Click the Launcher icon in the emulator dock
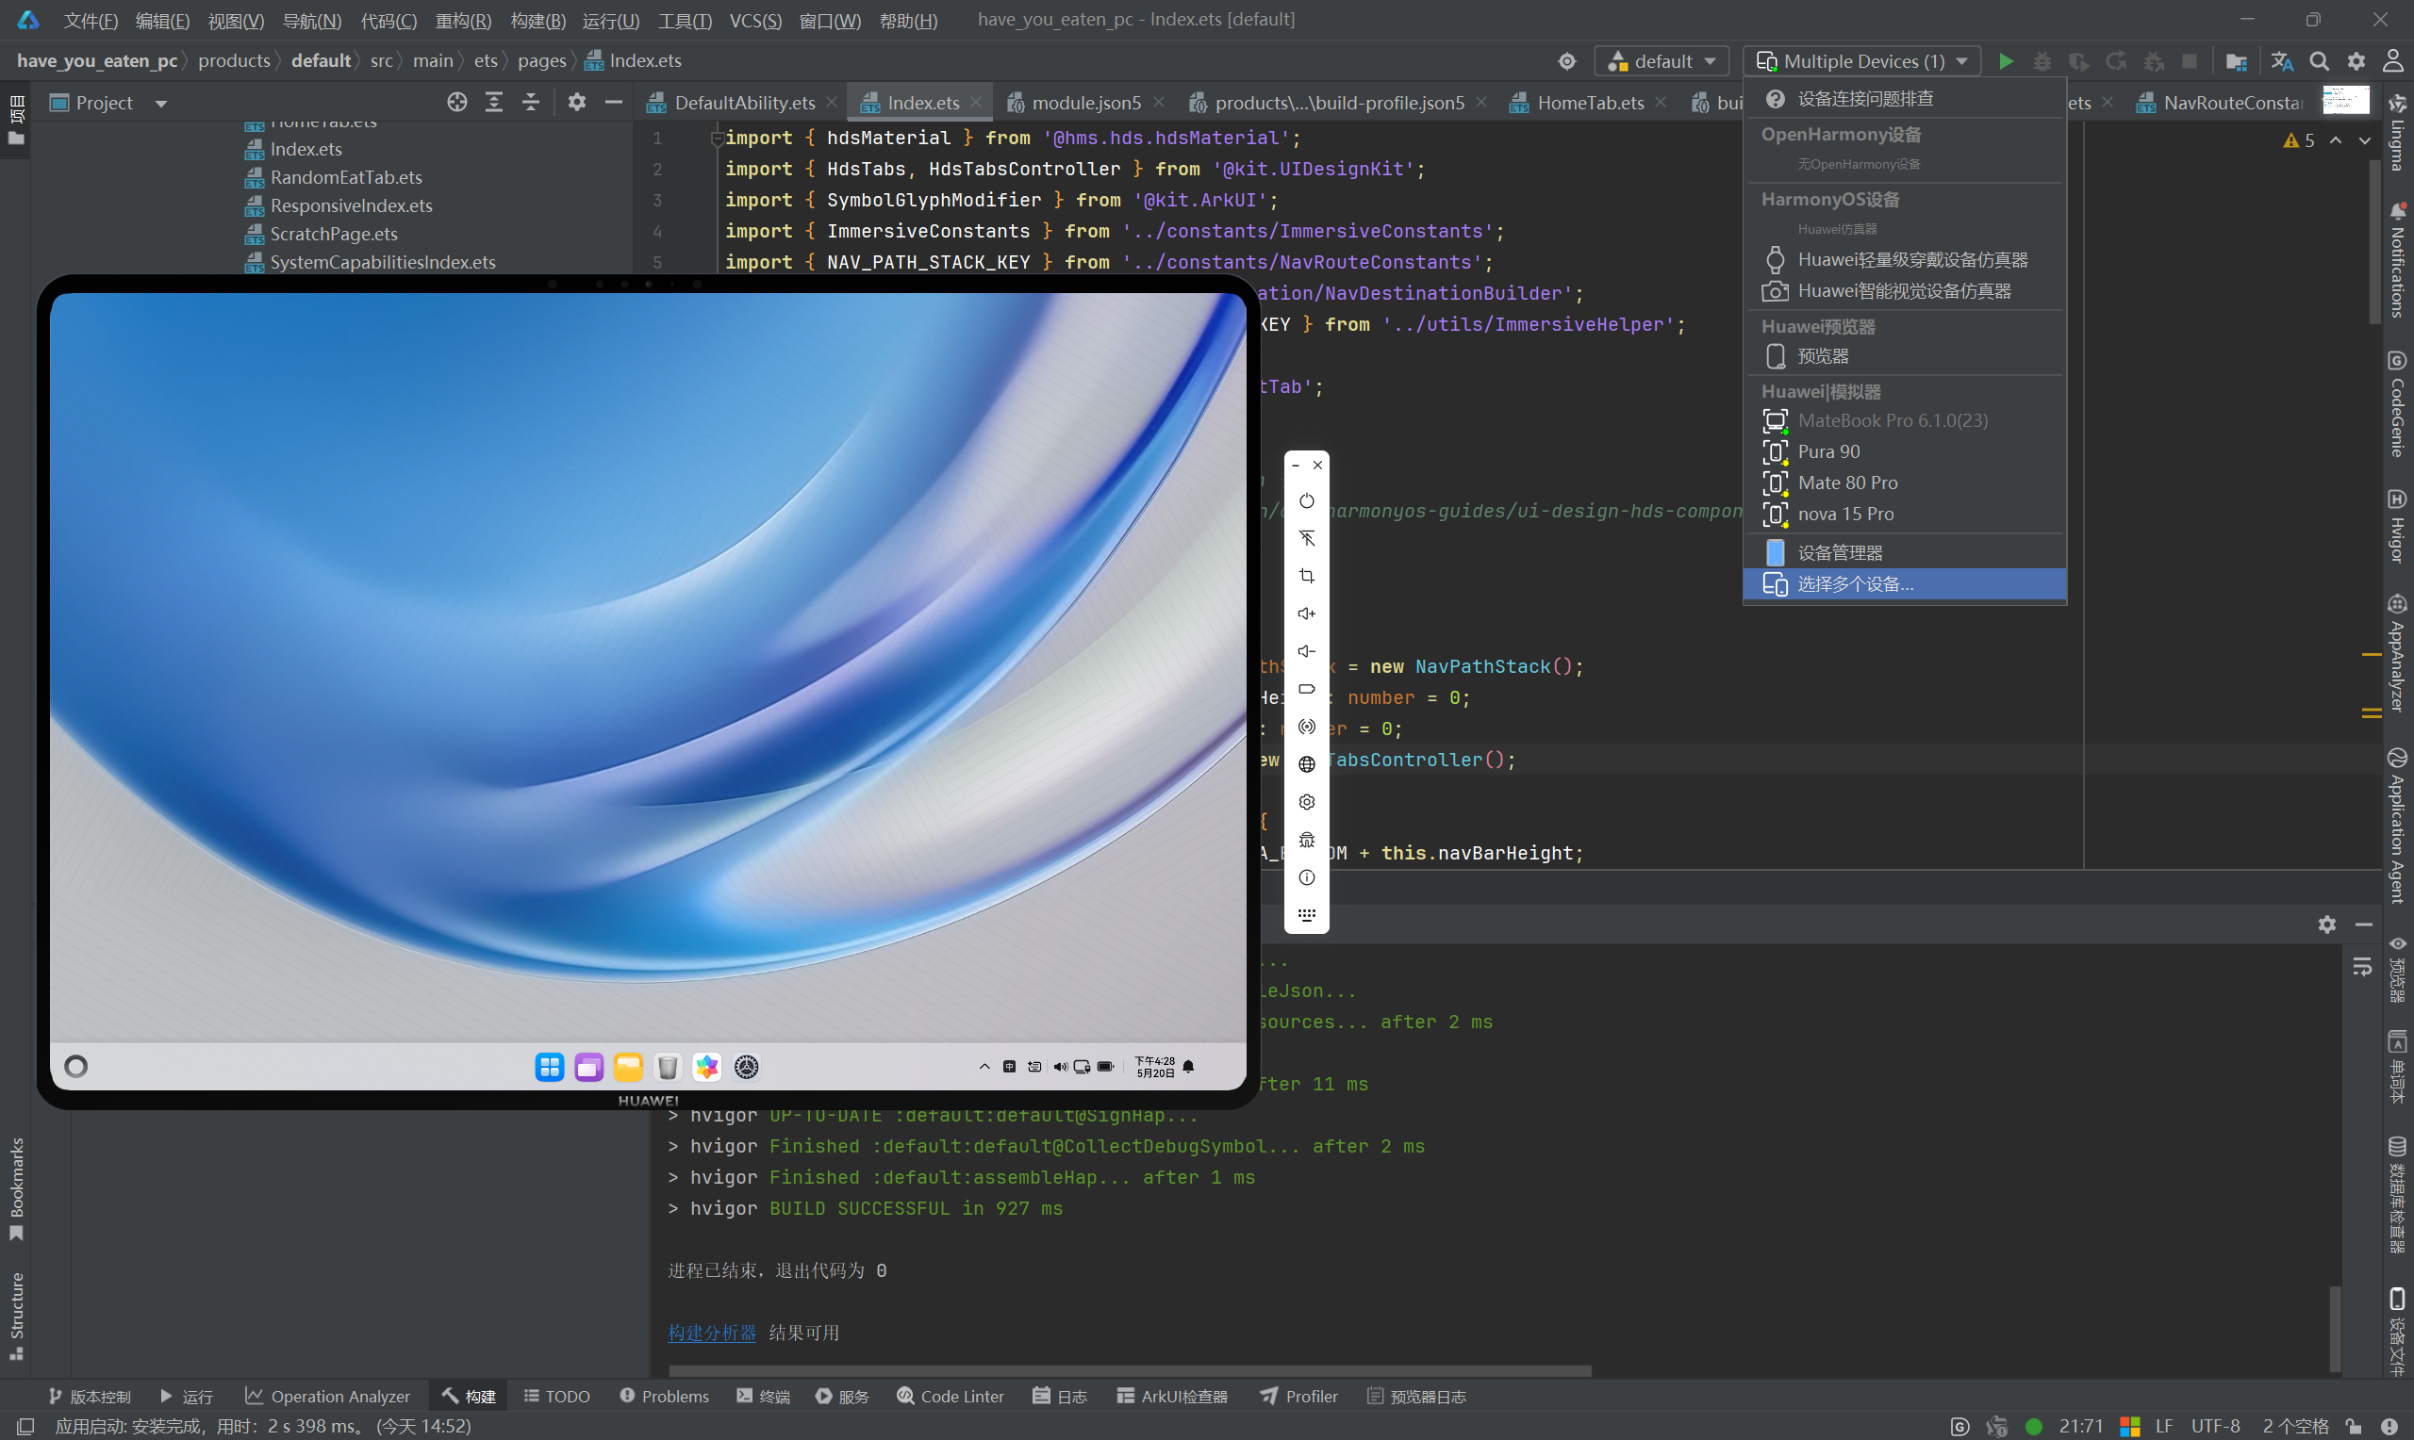Image resolution: width=2414 pixels, height=1440 pixels. click(550, 1068)
